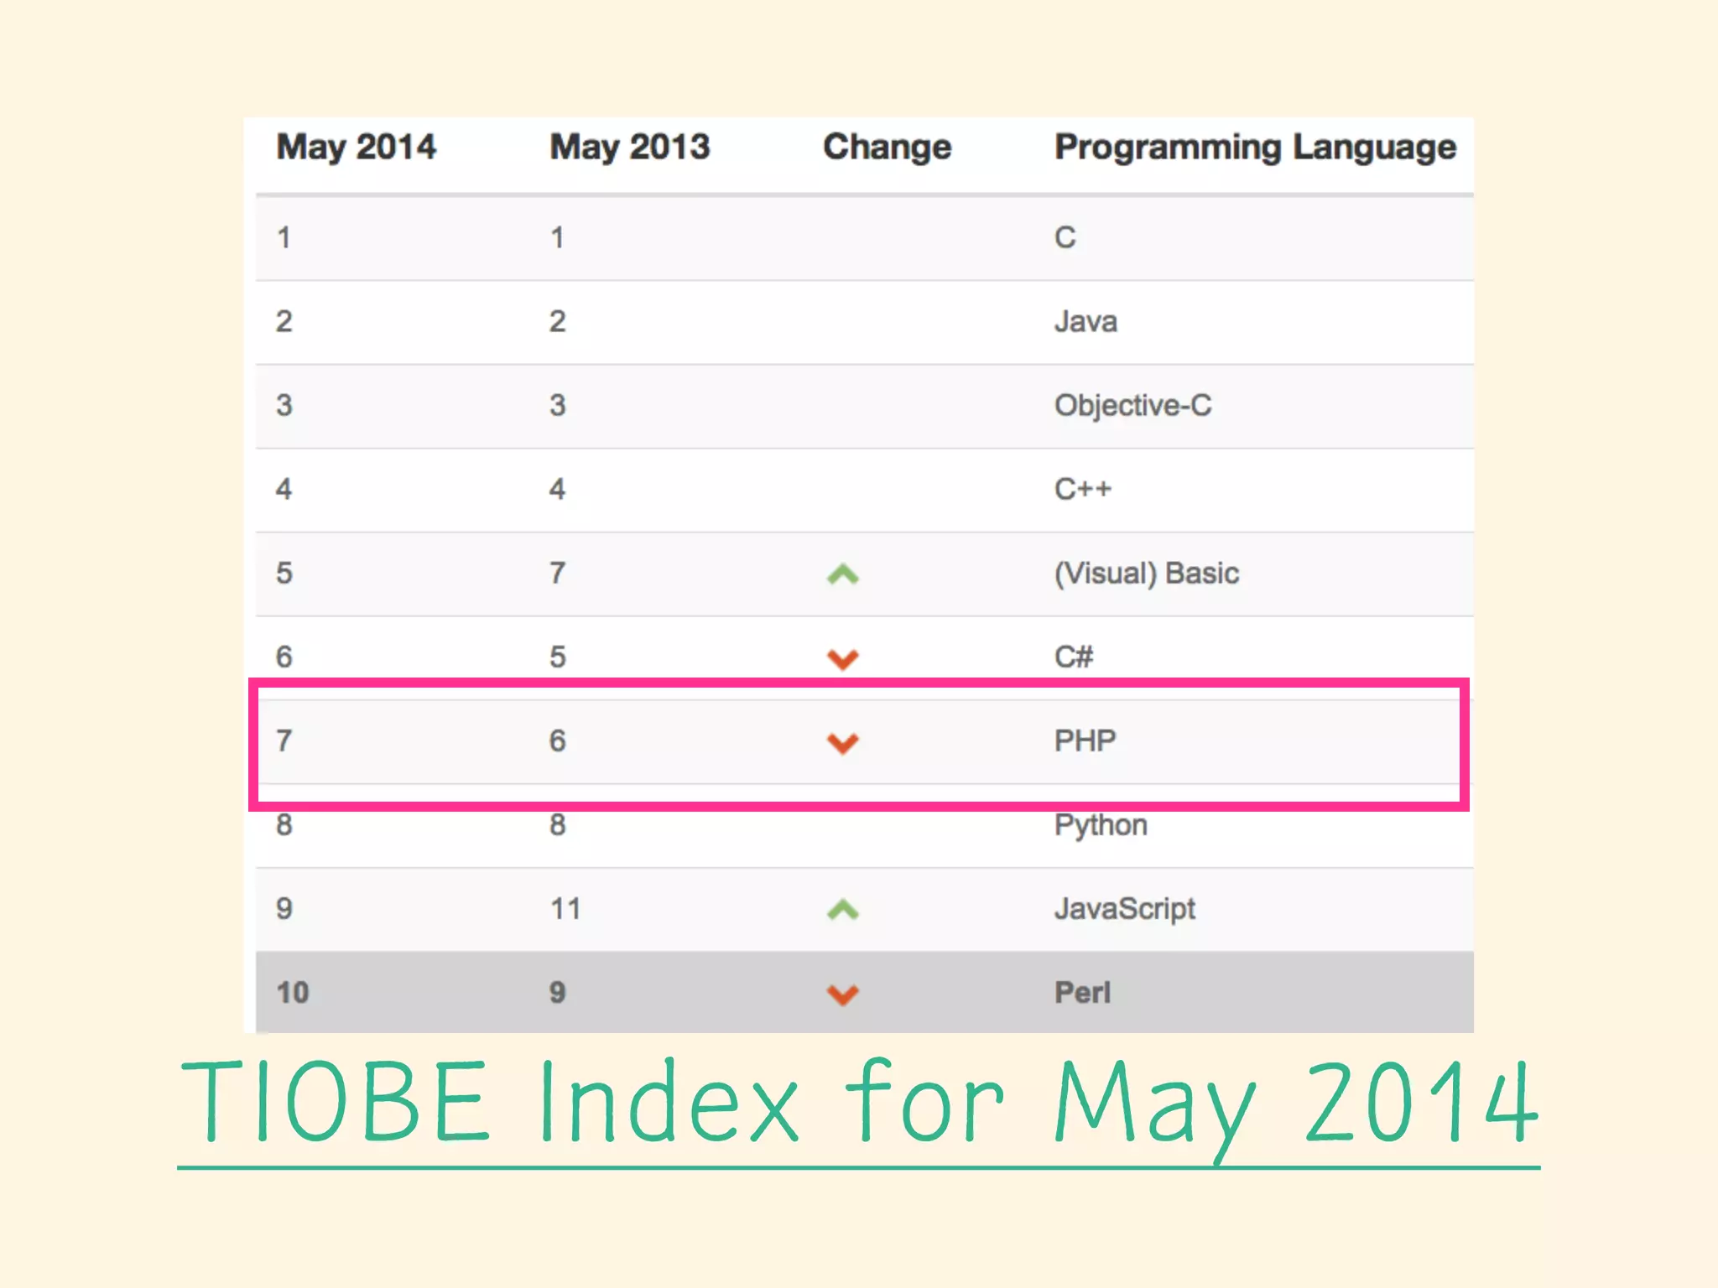Click the May 2013 rank 5 for C#
Viewport: 1718px width, 1288px height.
(558, 657)
